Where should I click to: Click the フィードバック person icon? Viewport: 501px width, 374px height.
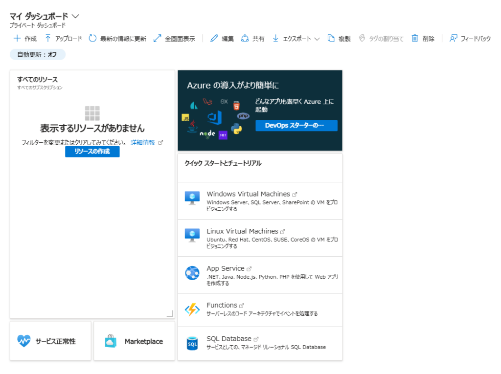coord(454,38)
